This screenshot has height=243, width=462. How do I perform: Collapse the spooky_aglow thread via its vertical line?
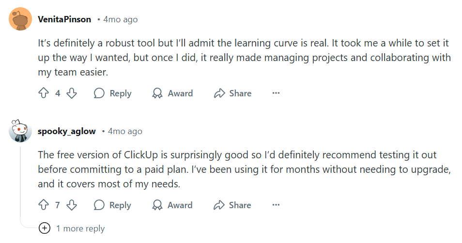point(20,184)
